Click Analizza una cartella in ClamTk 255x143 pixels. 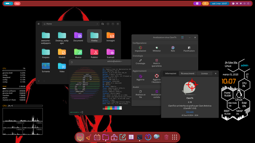pyautogui.click(x=156, y=94)
